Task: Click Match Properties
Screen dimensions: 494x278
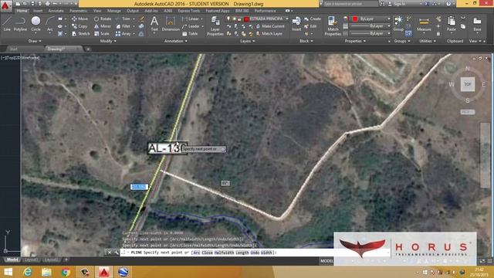Action: [x=333, y=25]
